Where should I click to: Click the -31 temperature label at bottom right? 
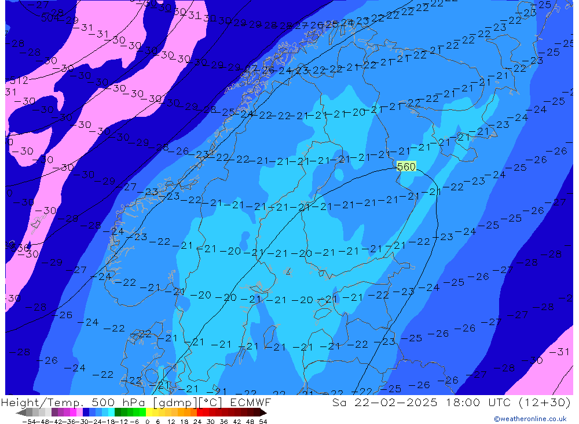point(559,352)
